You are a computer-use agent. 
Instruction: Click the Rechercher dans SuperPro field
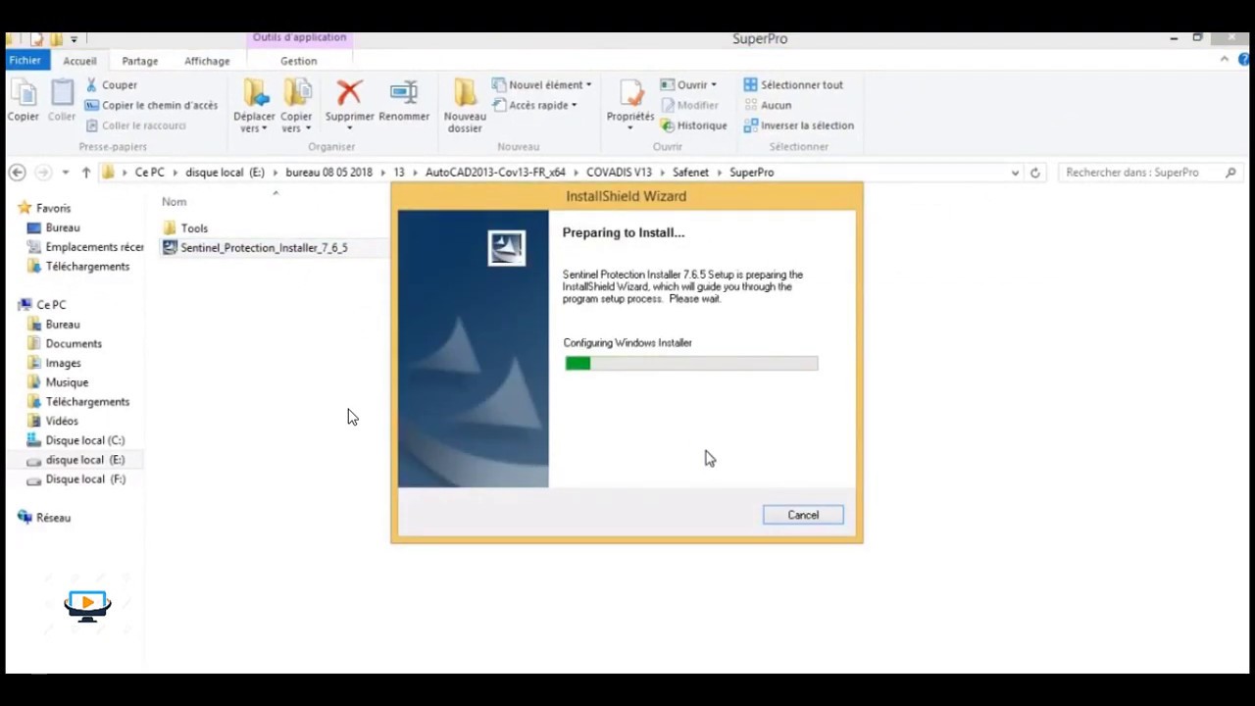(1150, 173)
